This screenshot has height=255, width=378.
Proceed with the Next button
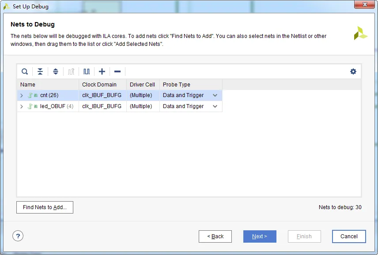coord(260,236)
